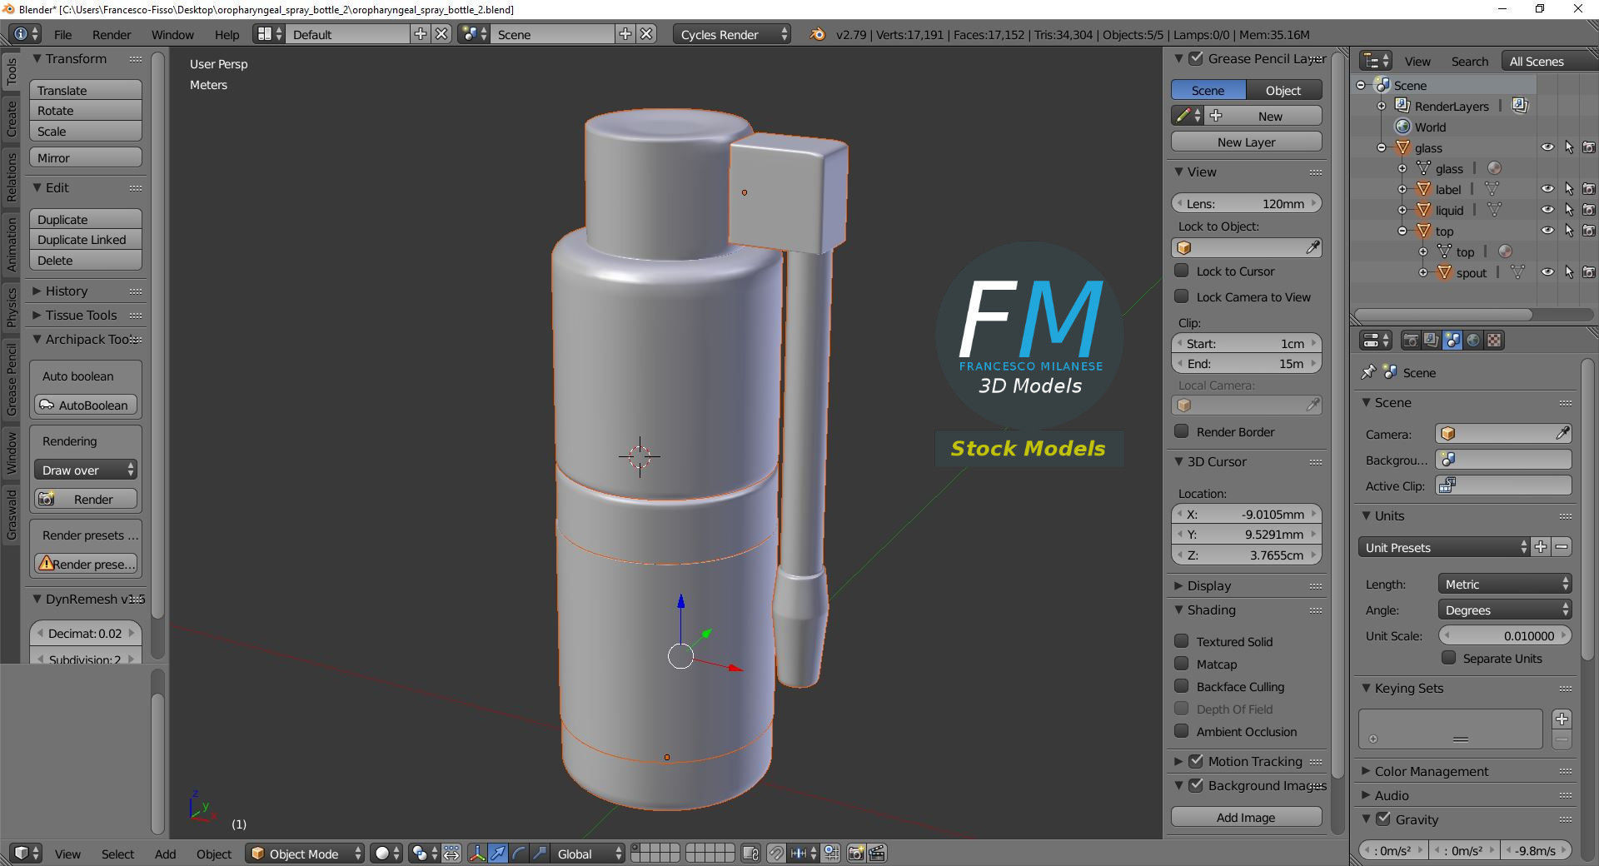Switch to Grease Pencil Object tab

(1283, 90)
